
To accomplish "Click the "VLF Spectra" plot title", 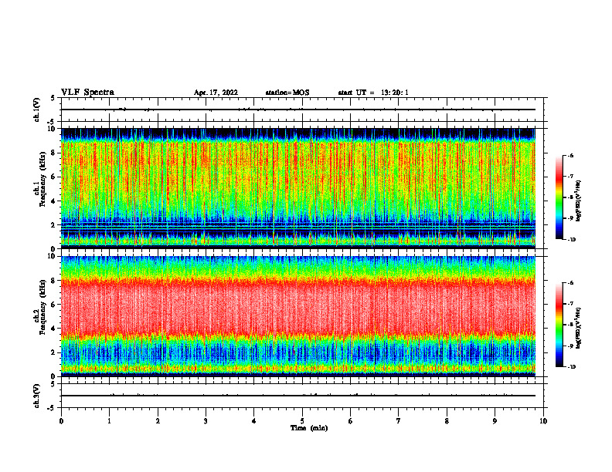I will (x=87, y=93).
